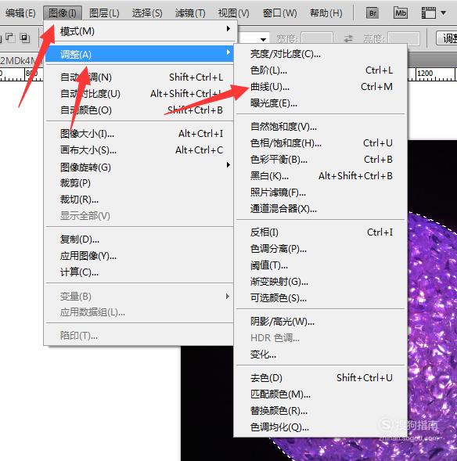Open Mini Bridge with the Mb icon
The image size is (457, 461).
[x=401, y=13]
